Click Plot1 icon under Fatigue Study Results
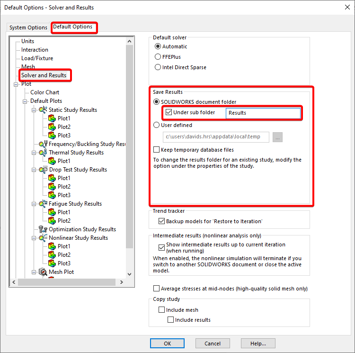The height and width of the screenshot is (353, 355). 52,212
